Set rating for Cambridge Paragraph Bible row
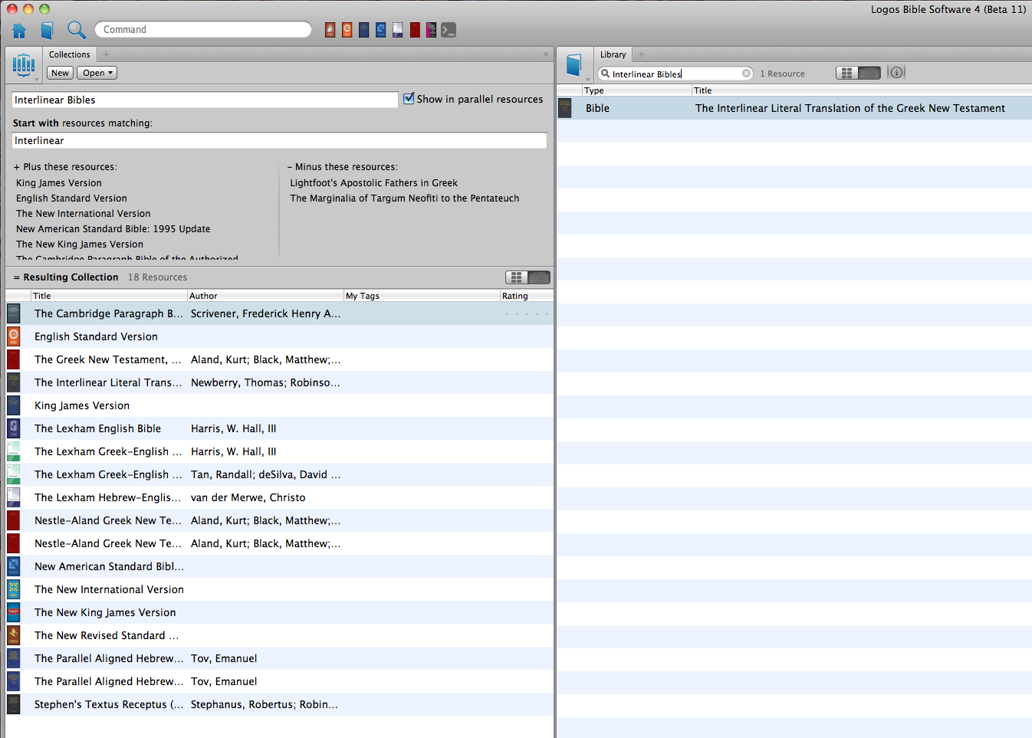The image size is (1032, 738). [527, 313]
